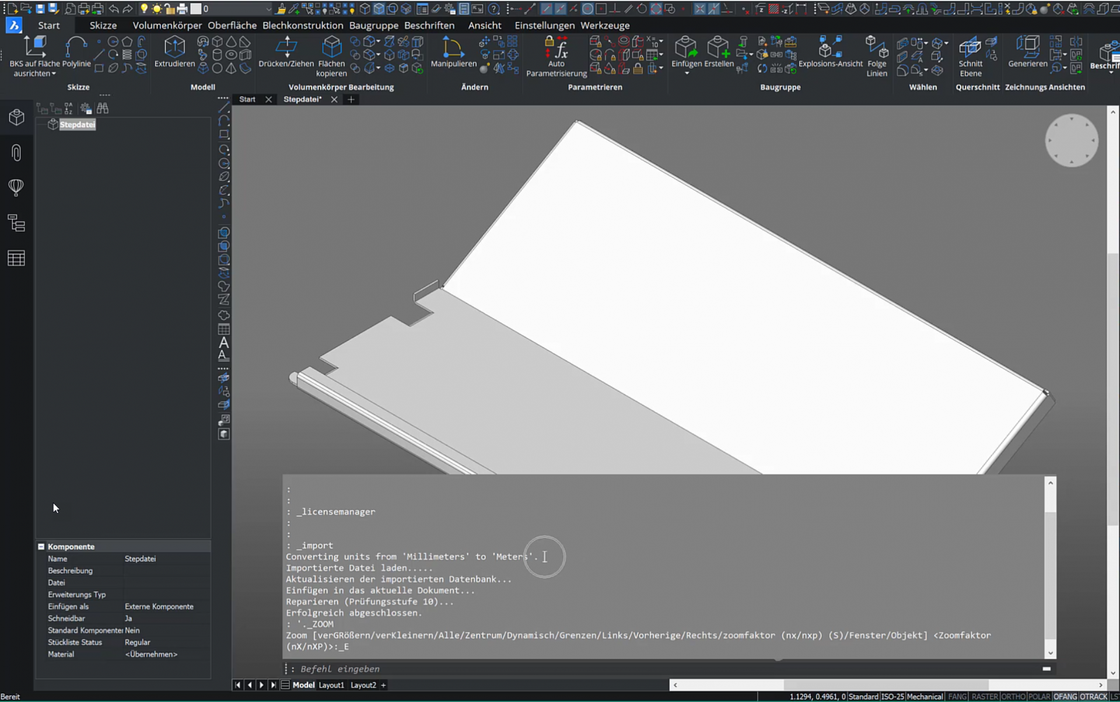1120x702 pixels.
Task: Open Auto Parametrisierung
Action: (x=556, y=56)
